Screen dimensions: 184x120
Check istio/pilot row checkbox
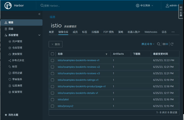point(52,100)
